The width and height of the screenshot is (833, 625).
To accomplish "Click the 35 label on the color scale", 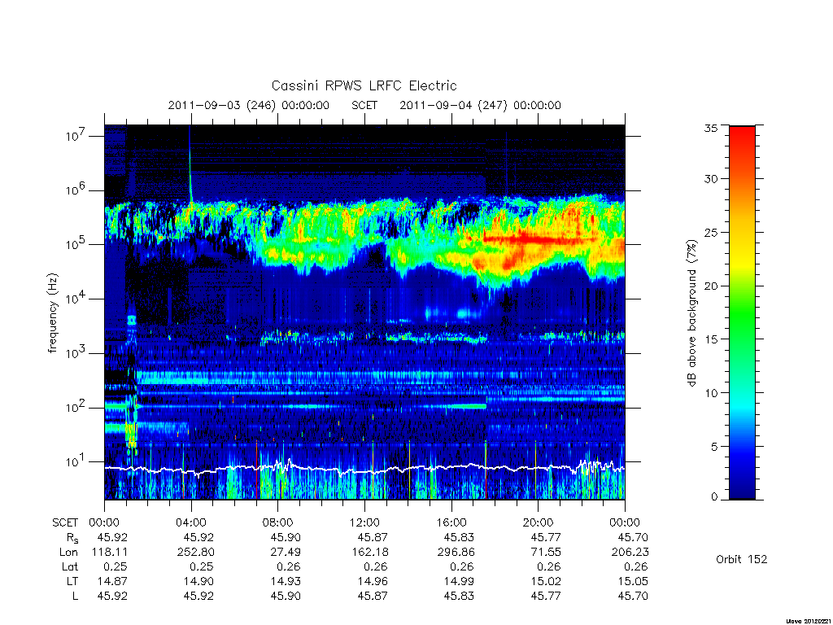I will (x=711, y=128).
